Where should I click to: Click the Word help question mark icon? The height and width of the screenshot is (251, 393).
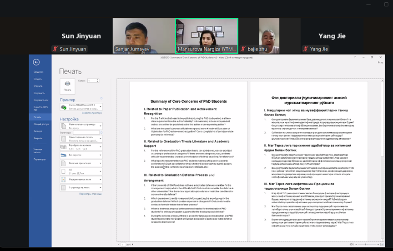[354, 57]
